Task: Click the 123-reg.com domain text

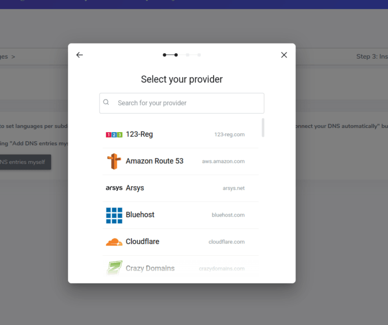Action: 229,134
